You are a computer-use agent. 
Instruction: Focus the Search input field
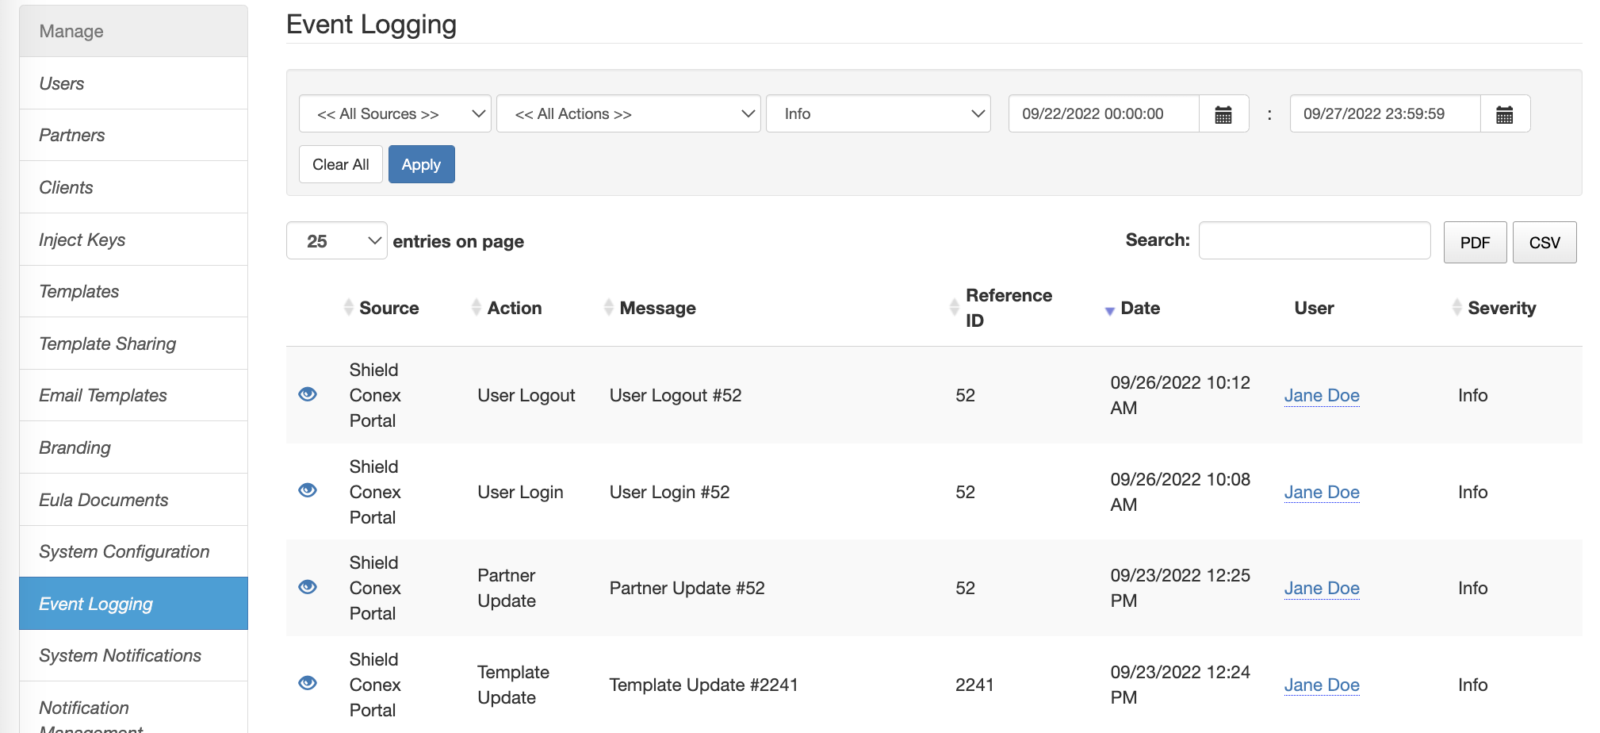pyautogui.click(x=1315, y=240)
